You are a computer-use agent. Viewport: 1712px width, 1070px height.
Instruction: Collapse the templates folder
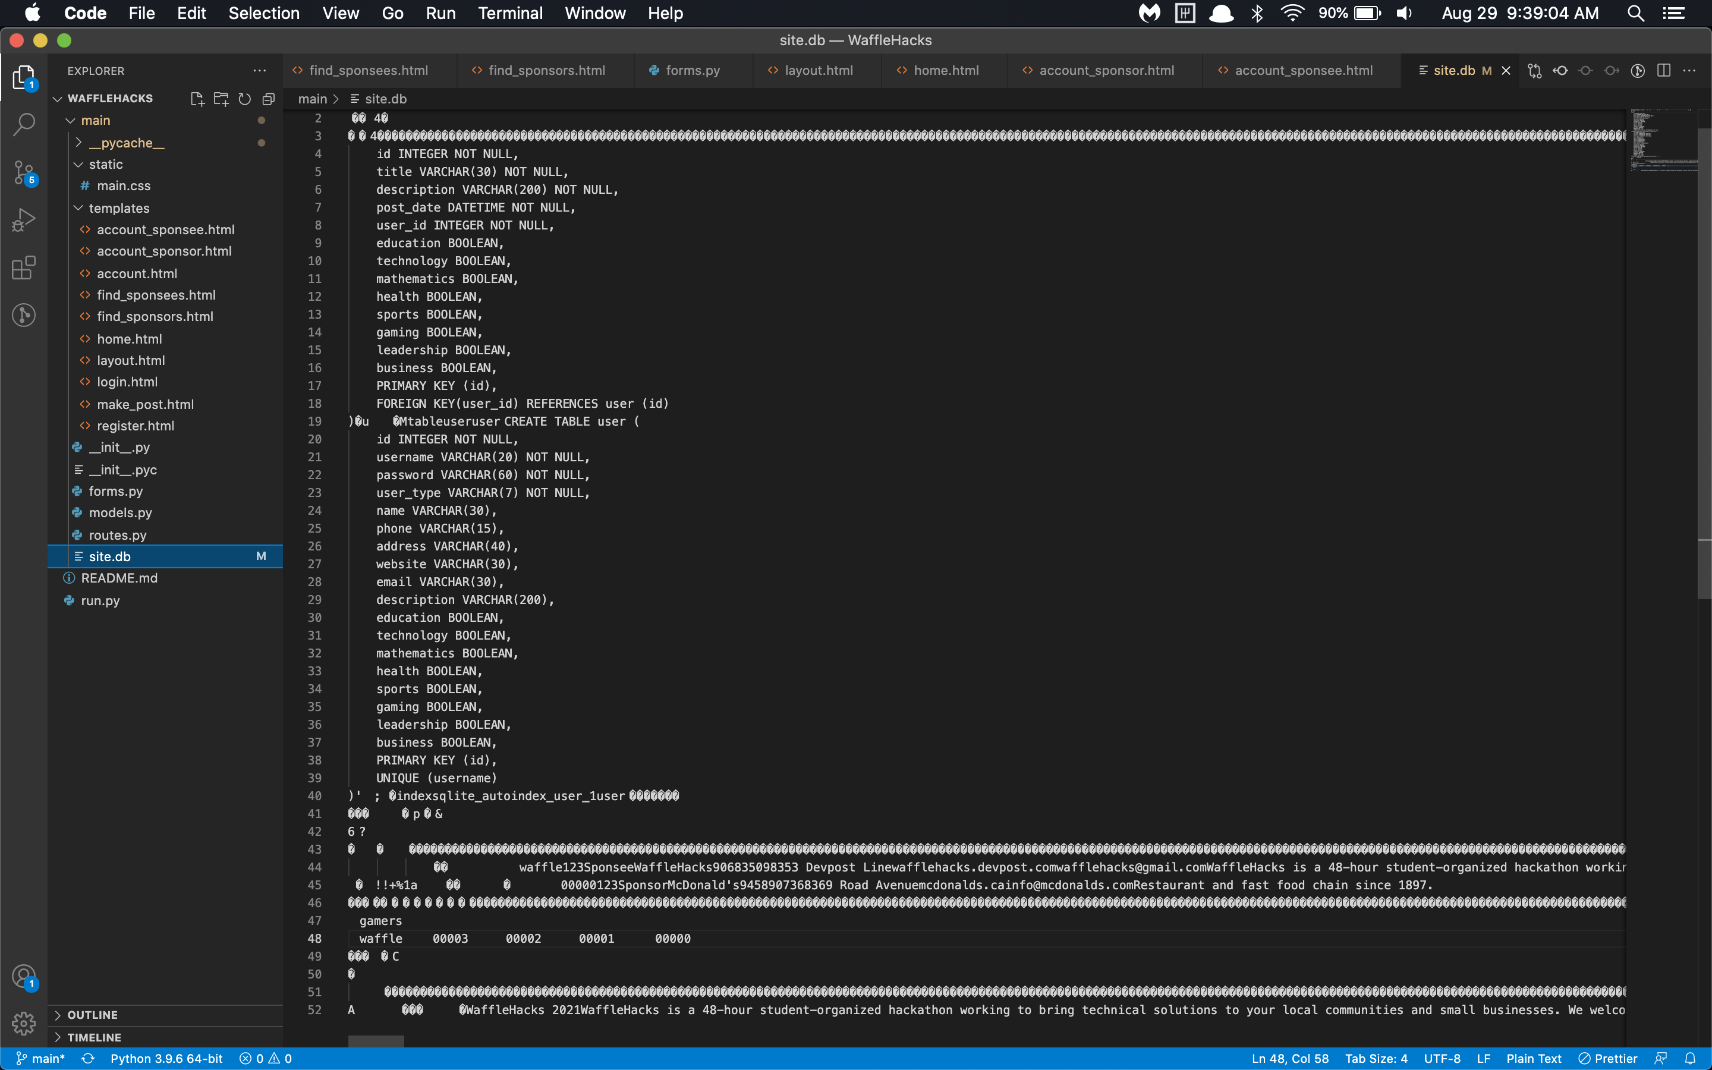119,208
